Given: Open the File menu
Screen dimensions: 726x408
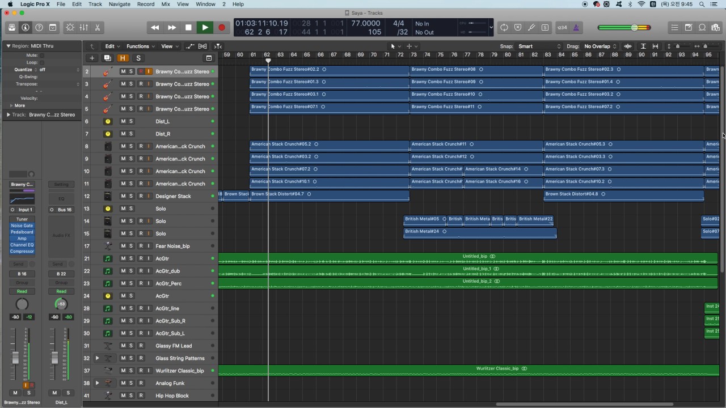Looking at the screenshot, I should coord(61,4).
